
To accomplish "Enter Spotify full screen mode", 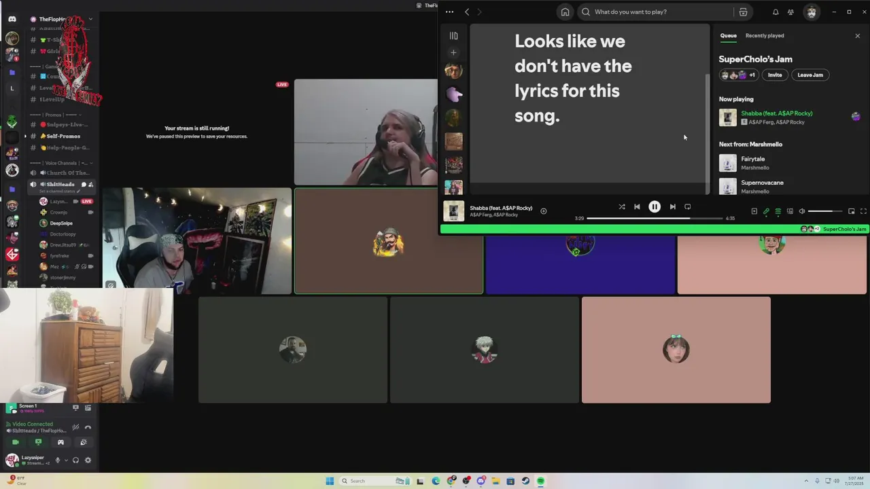I will [x=863, y=211].
